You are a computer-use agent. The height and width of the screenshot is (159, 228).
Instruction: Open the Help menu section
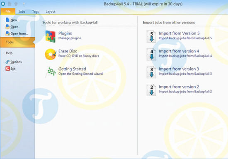(x=9, y=53)
